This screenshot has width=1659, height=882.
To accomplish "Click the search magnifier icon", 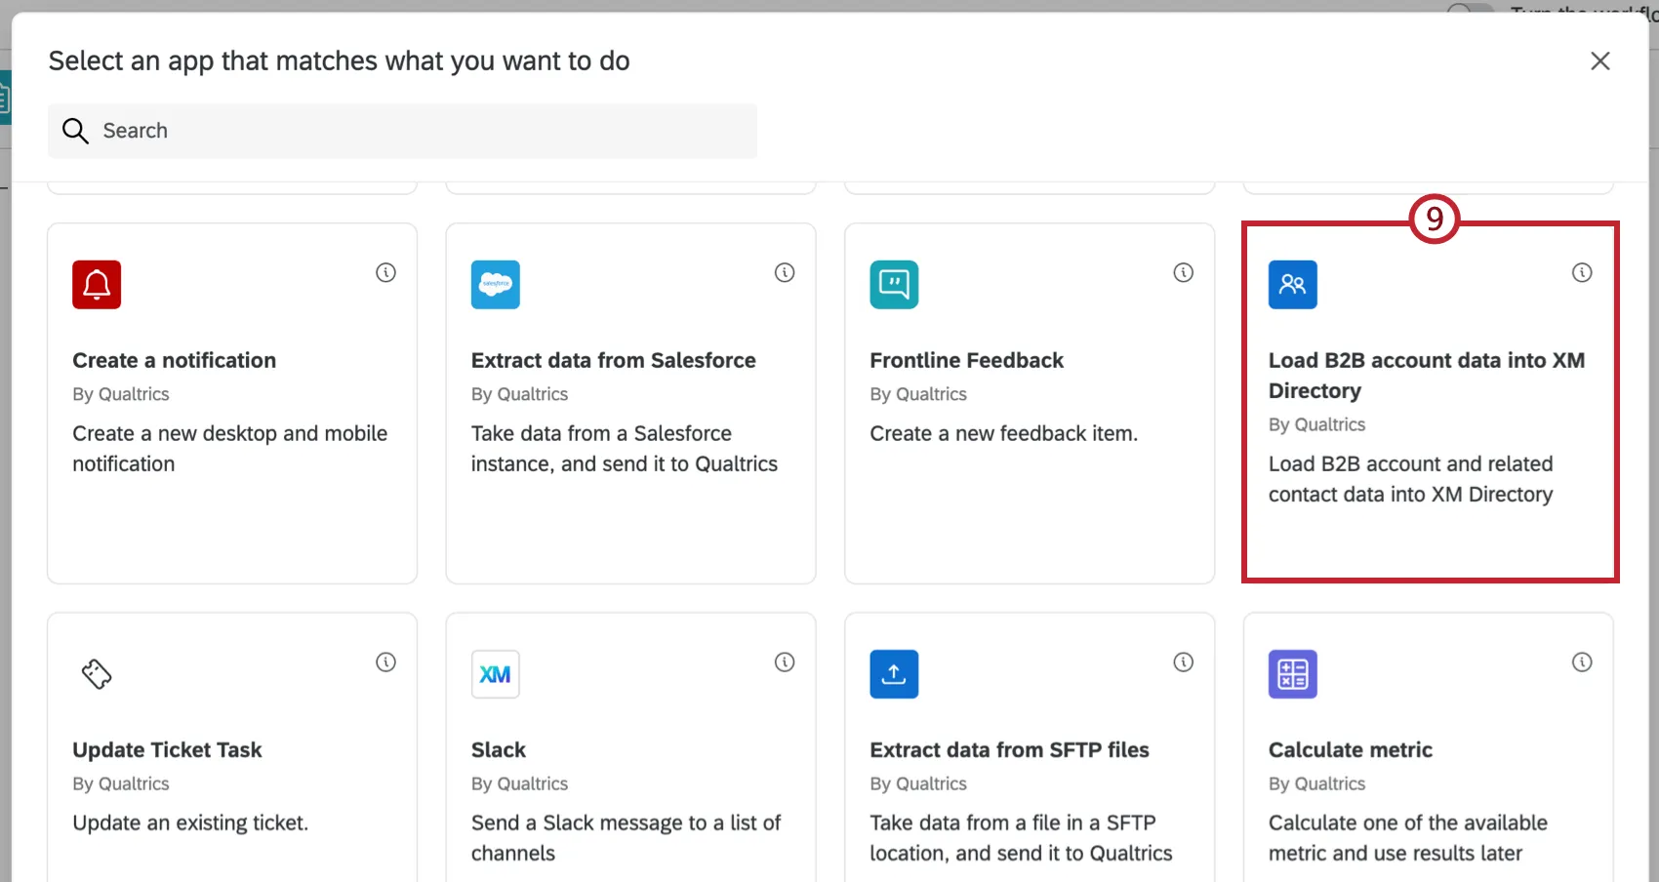I will (75, 130).
